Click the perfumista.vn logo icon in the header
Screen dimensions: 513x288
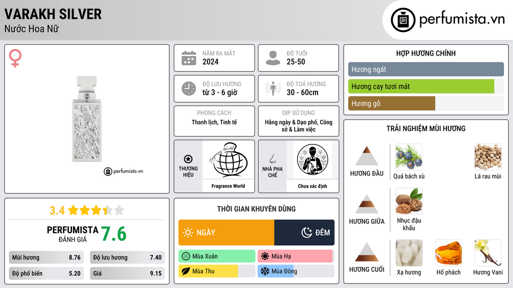click(x=403, y=20)
